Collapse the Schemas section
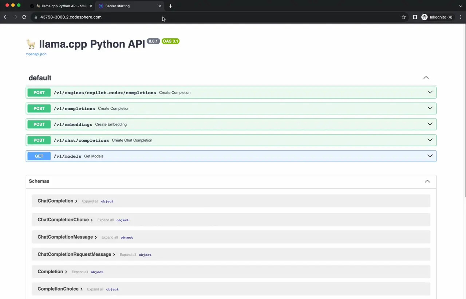The height and width of the screenshot is (299, 466). (427, 181)
